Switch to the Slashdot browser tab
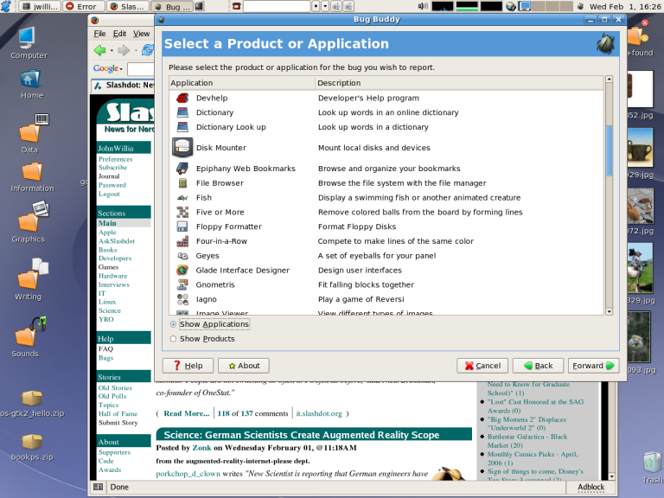The image size is (664, 498). point(123,85)
